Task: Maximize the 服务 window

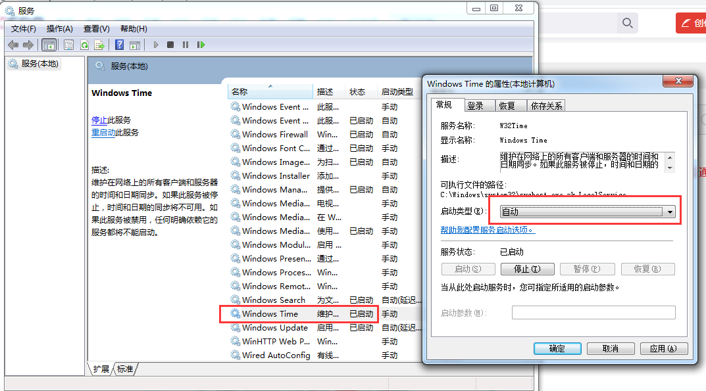Action: pos(494,8)
